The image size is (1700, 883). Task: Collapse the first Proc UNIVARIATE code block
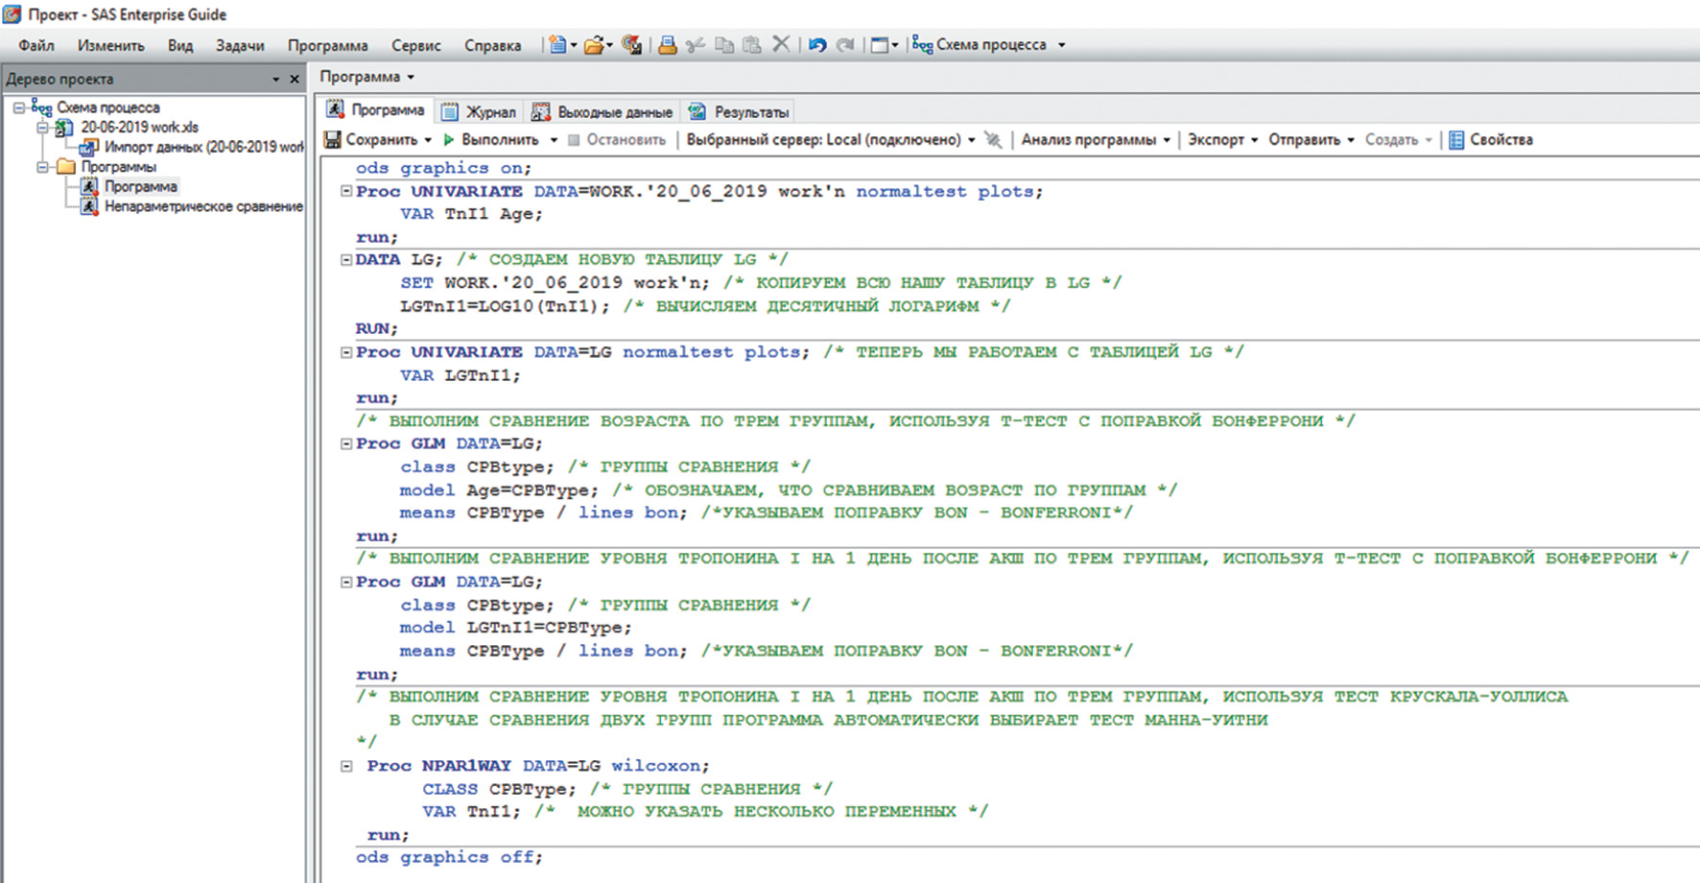pyautogui.click(x=346, y=191)
